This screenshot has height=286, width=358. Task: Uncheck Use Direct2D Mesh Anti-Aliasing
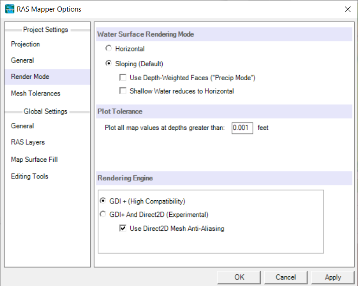(x=123, y=228)
